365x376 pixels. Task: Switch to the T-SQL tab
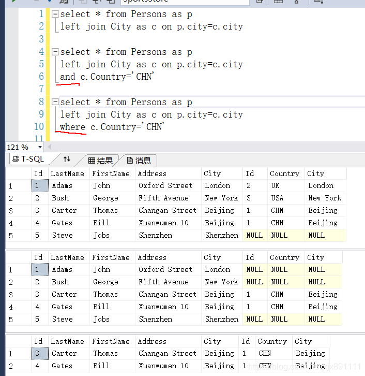click(x=29, y=159)
